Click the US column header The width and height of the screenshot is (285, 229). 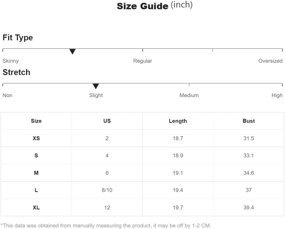coord(107,121)
